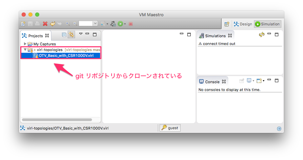Screen dimensions: 303x160
Task: Click the guest user button
Action: tap(170, 128)
